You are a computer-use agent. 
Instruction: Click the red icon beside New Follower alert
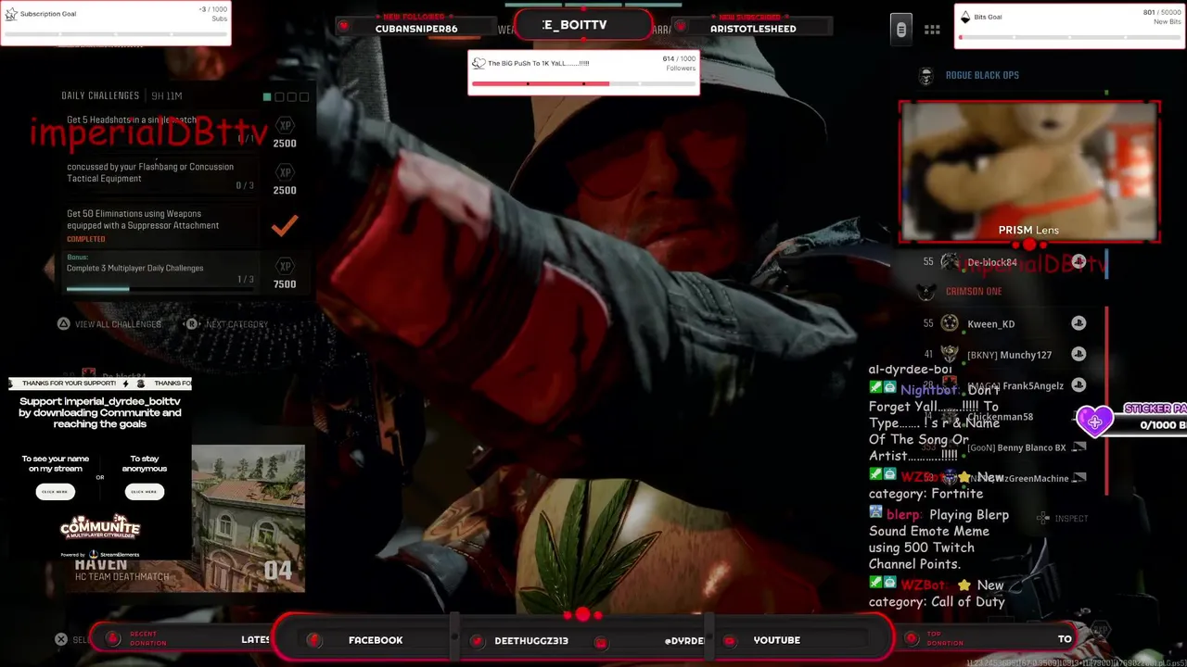(x=344, y=25)
